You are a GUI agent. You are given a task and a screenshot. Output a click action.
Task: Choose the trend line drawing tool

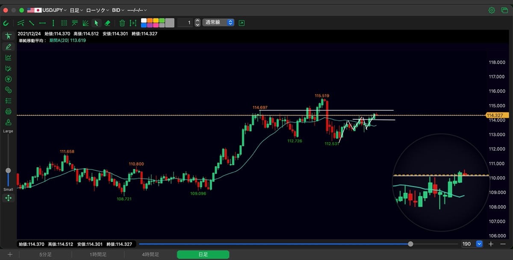[x=32, y=23]
